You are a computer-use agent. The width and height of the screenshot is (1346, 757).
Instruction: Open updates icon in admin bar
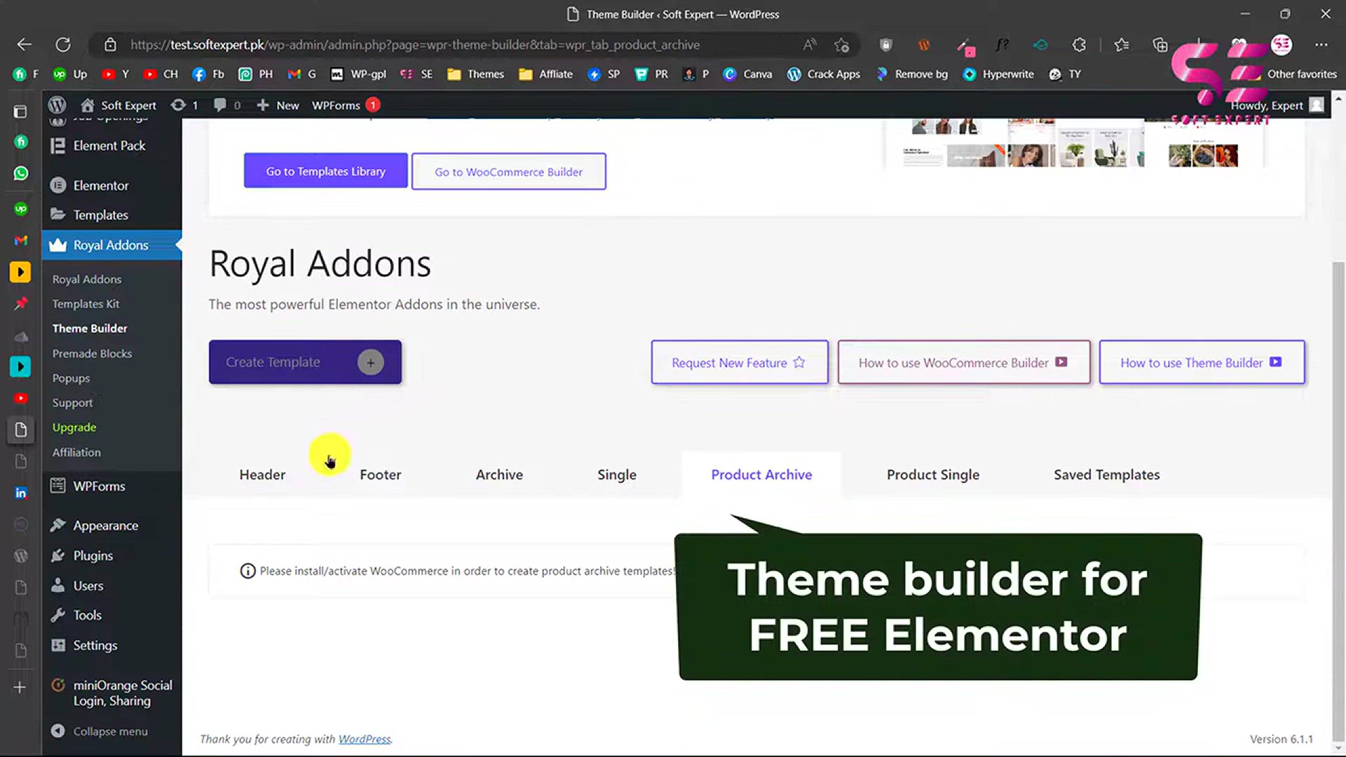[x=185, y=105]
